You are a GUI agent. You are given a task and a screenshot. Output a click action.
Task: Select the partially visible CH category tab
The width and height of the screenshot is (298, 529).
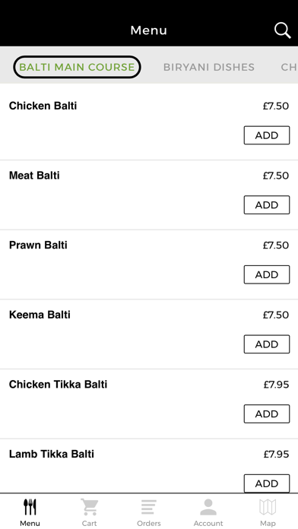point(289,67)
